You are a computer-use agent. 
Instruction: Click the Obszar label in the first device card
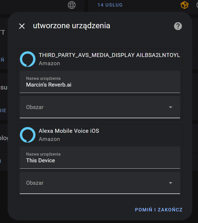(x=35, y=107)
